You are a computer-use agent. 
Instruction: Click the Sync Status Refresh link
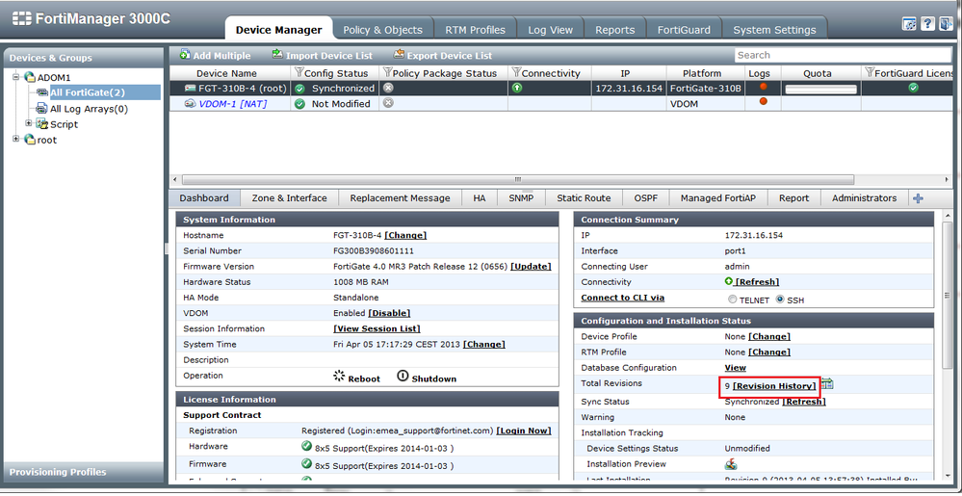tap(804, 402)
